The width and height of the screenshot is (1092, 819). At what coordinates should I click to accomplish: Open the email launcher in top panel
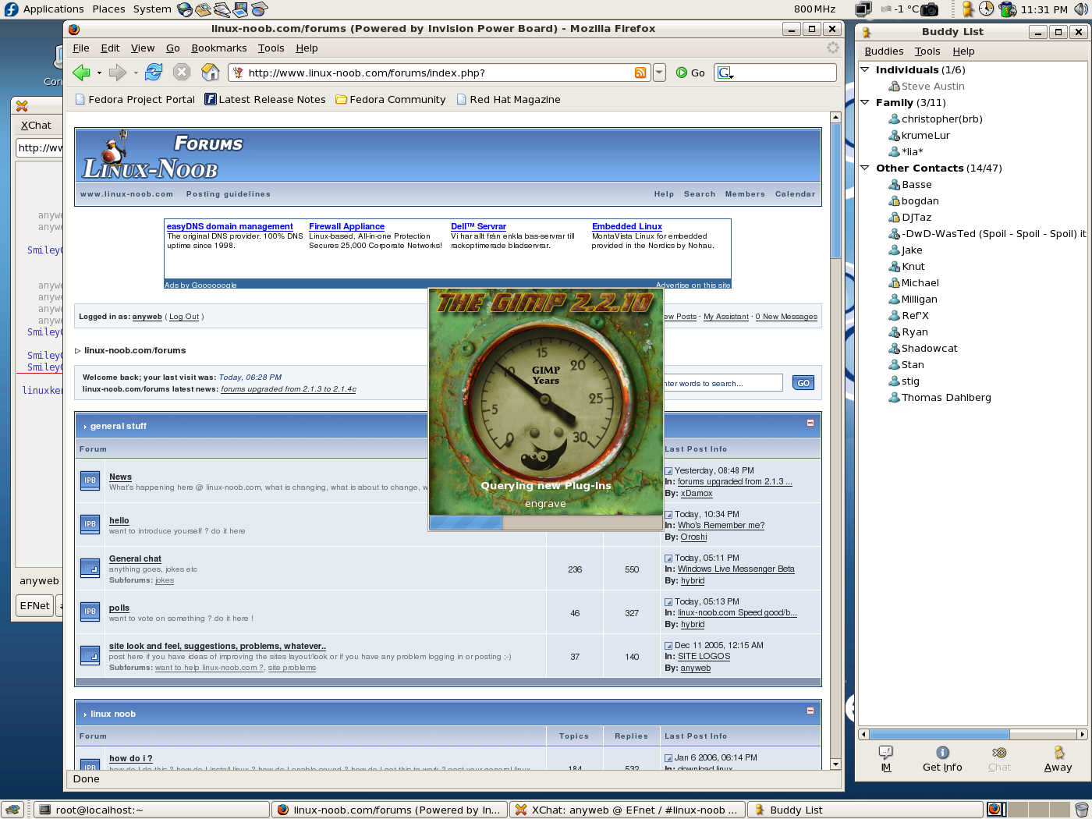tap(203, 9)
